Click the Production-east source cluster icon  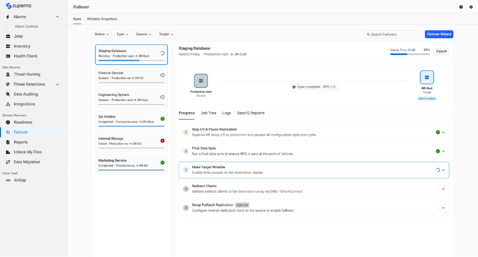pos(201,81)
